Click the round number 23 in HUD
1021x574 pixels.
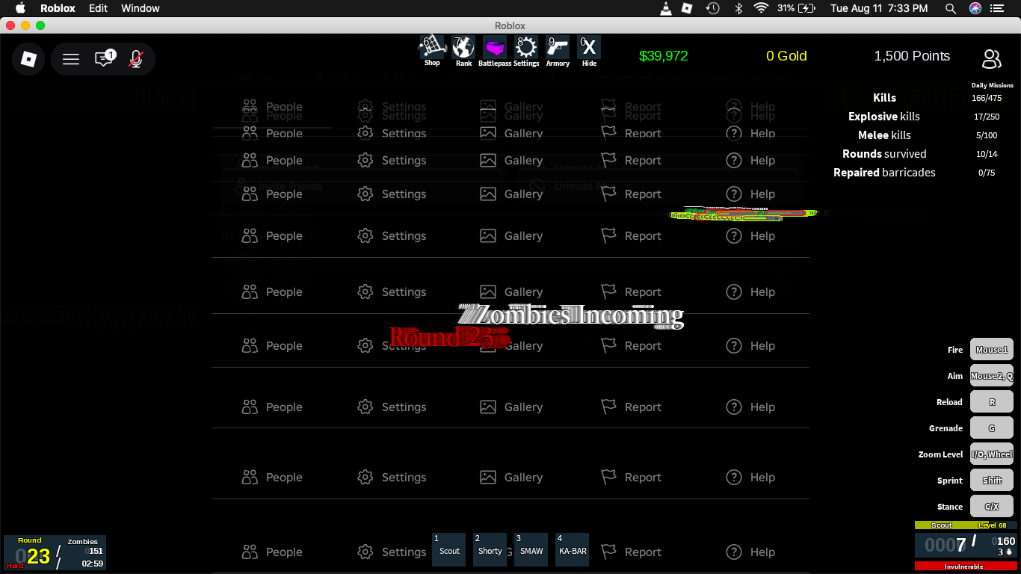[x=38, y=556]
